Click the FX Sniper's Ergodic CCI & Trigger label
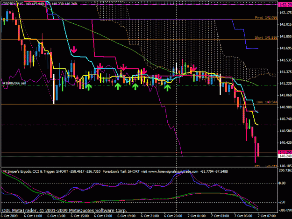Screen dimensions: 292x219 tap(29, 171)
